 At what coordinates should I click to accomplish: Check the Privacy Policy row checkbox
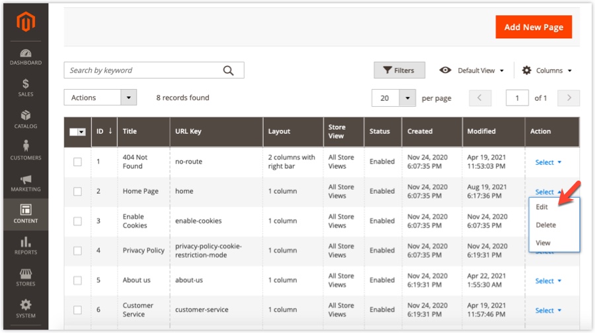click(77, 251)
